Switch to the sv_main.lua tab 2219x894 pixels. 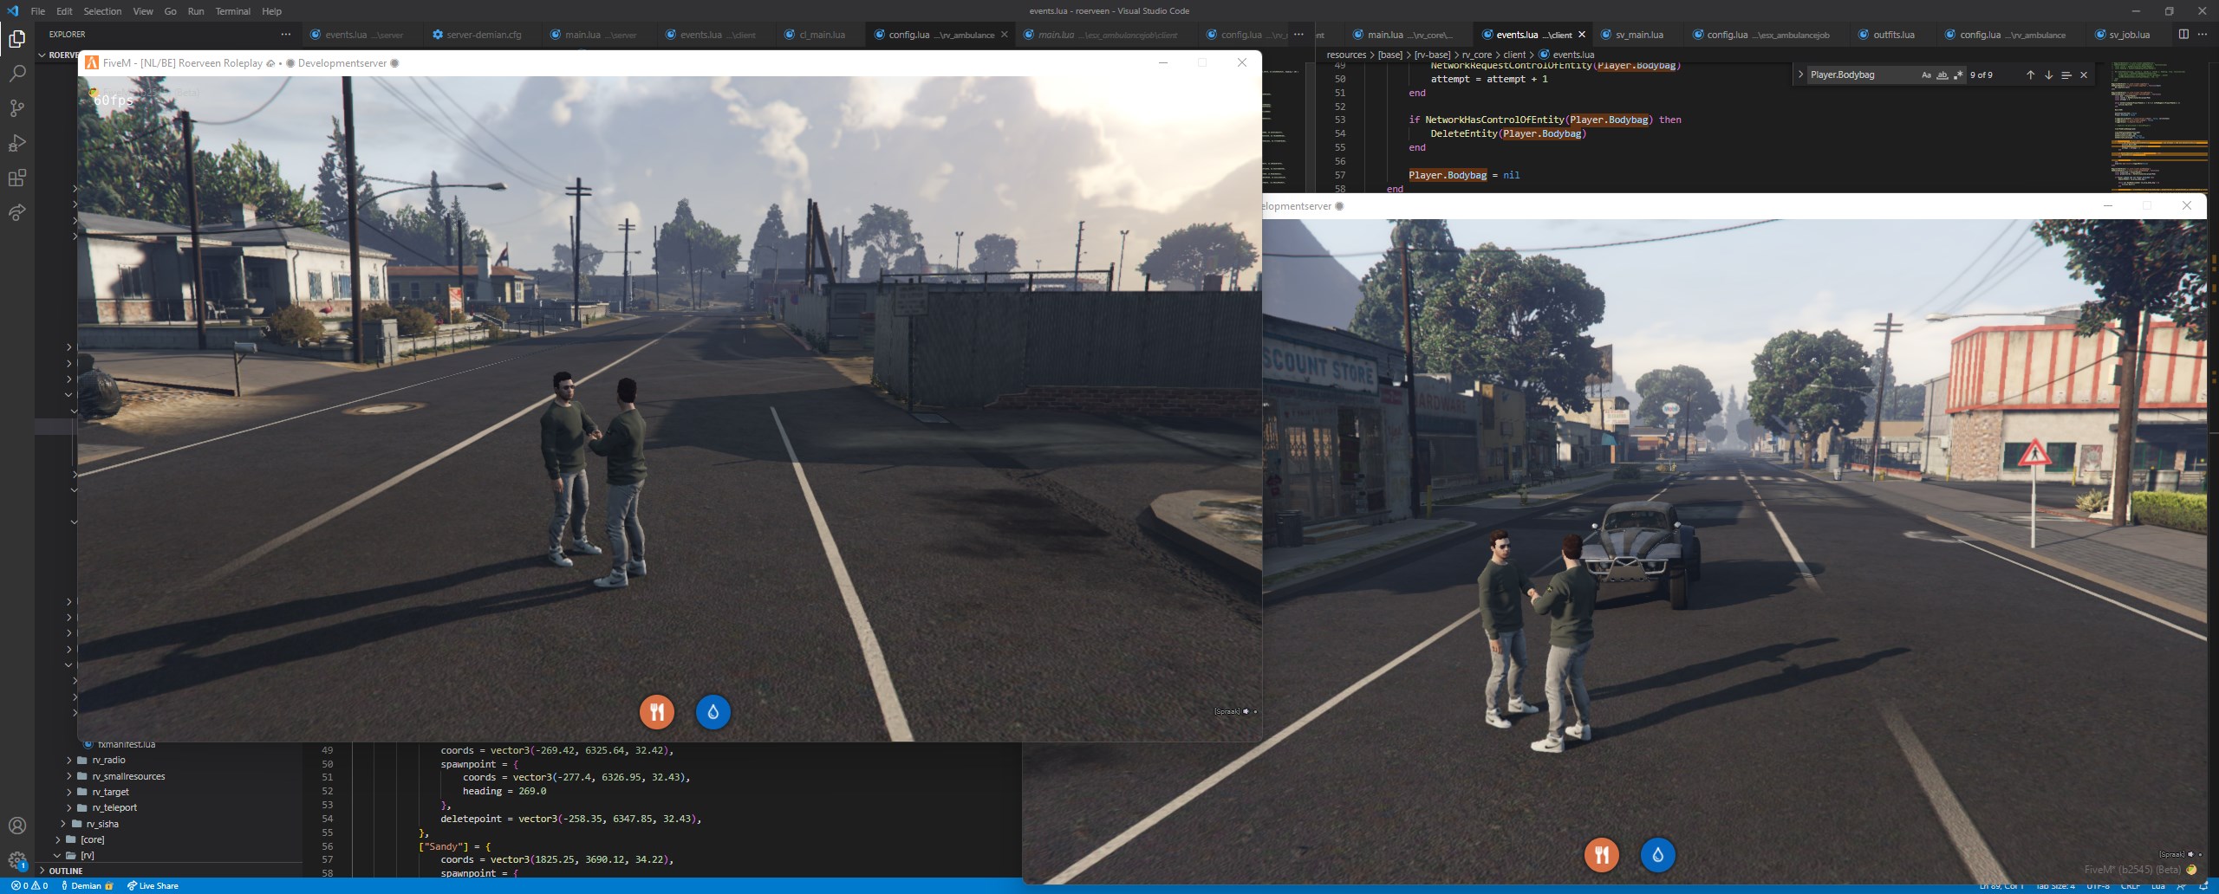coord(1638,35)
